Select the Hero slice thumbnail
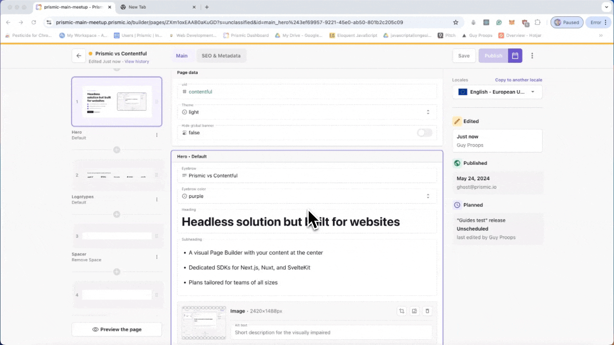Viewport: 614px width, 345px height. pyautogui.click(x=117, y=102)
